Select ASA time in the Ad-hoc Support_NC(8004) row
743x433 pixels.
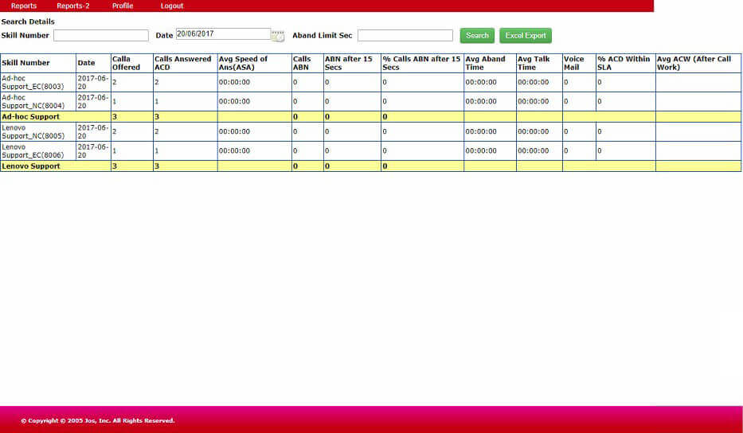click(255, 101)
